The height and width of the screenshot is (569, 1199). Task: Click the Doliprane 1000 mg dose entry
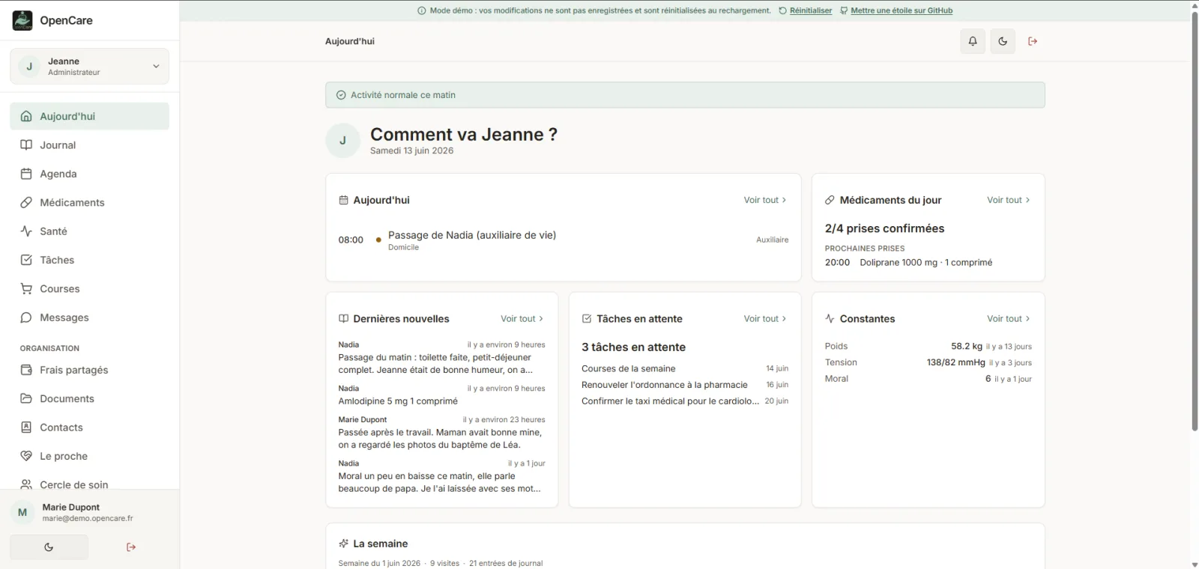[928, 263]
